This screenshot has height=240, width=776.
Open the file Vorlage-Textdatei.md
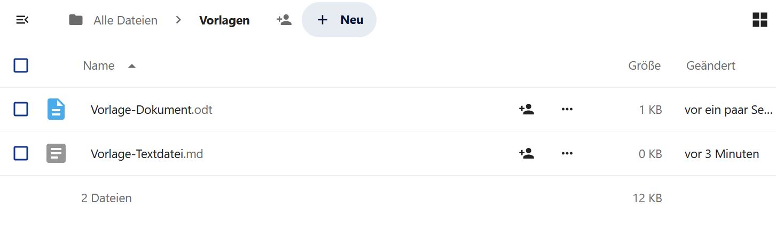pyautogui.click(x=147, y=154)
